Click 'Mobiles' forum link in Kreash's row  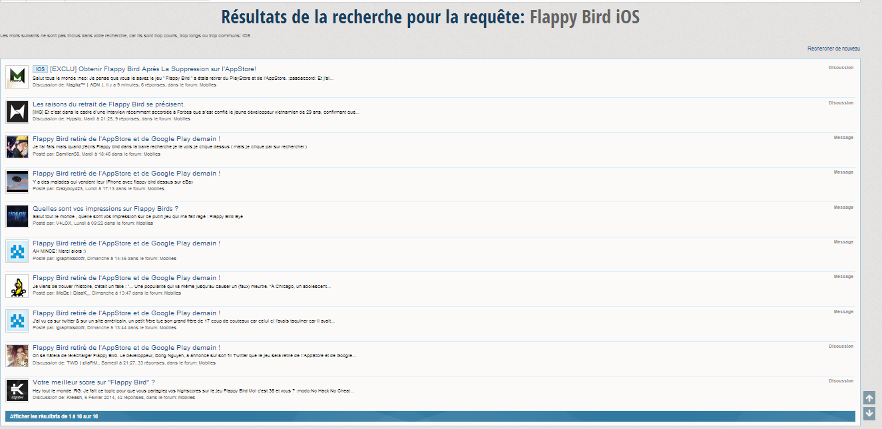click(186, 397)
